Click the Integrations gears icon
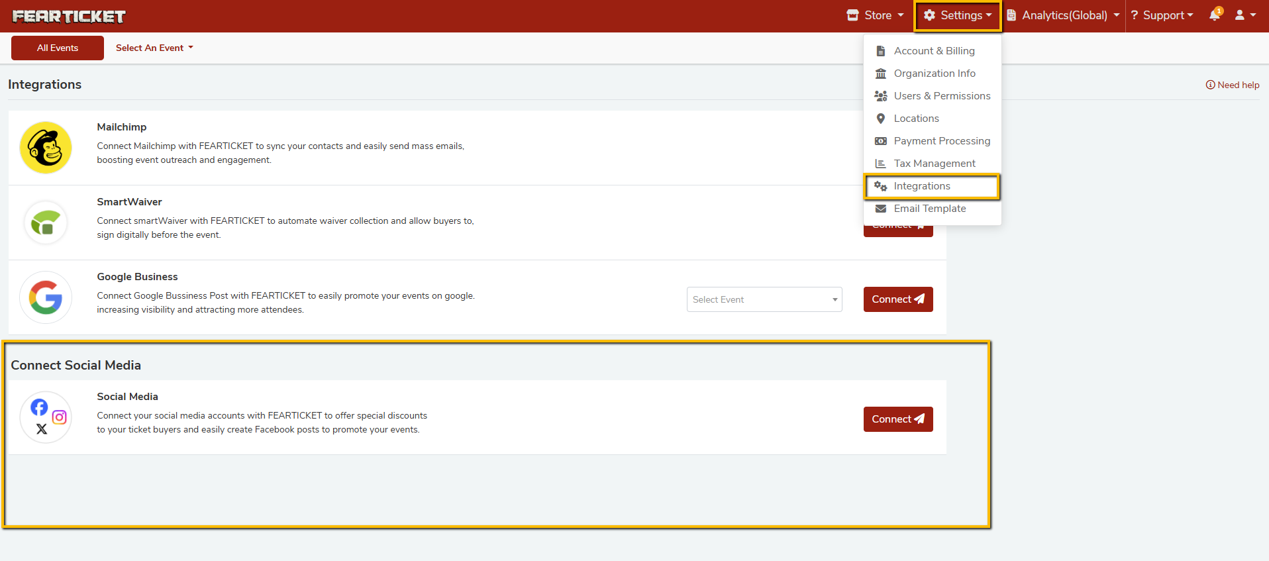The width and height of the screenshot is (1269, 561). tap(881, 186)
